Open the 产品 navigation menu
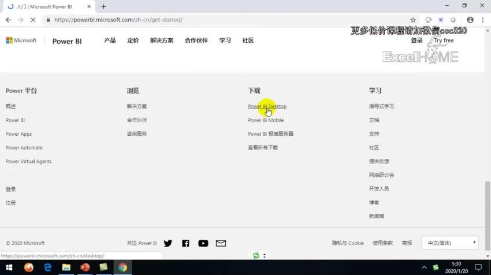This screenshot has height=275, width=491. [110, 40]
